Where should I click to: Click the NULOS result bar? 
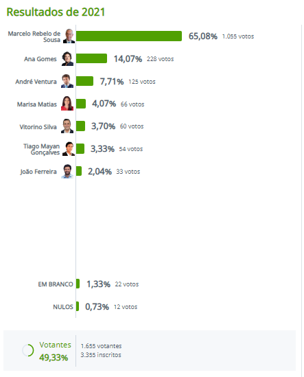tap(78, 306)
